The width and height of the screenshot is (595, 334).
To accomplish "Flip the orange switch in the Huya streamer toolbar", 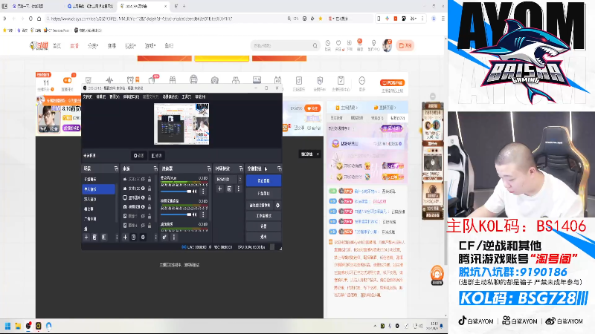I will click(x=67, y=80).
